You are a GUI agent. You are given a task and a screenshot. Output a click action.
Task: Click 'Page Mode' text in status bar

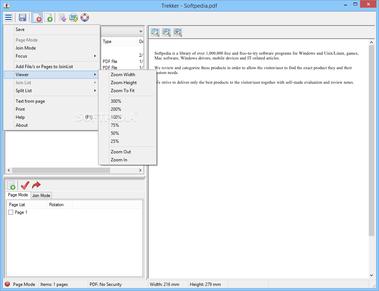click(24, 284)
